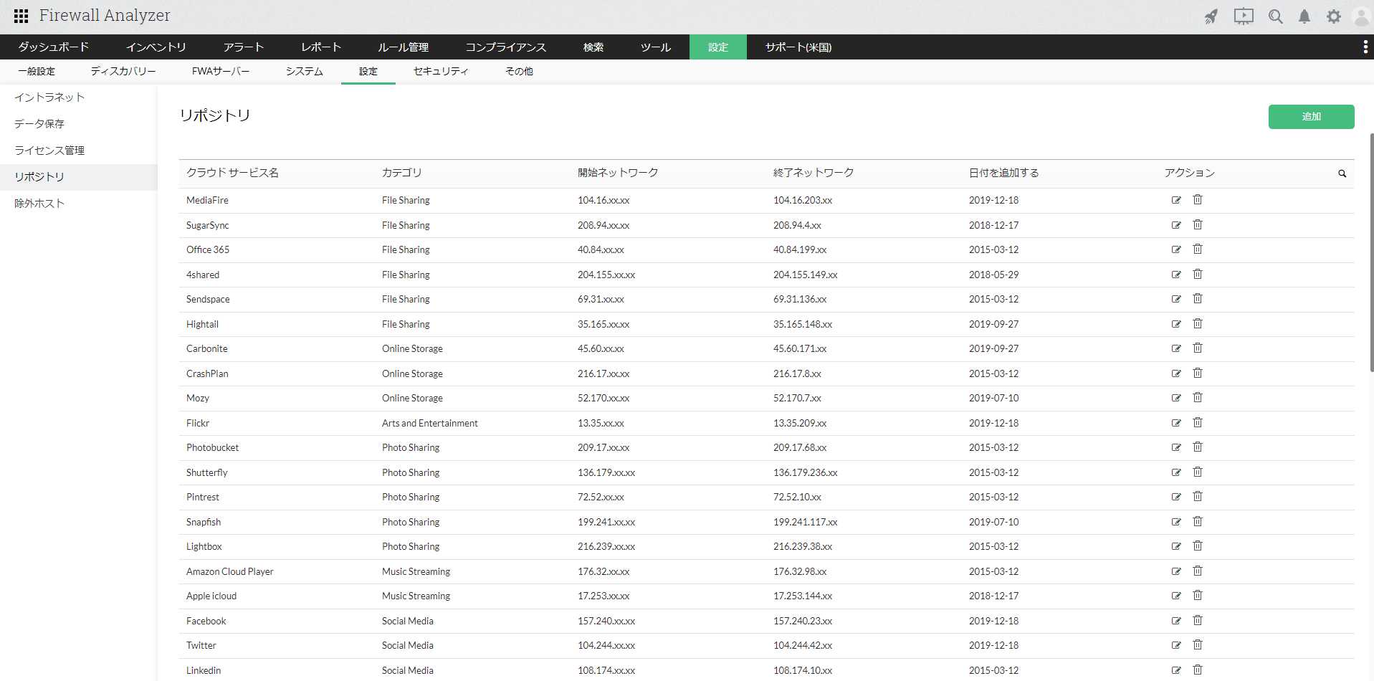This screenshot has width=1374, height=681.
Task: Edit the Hightail entry
Action: pyautogui.click(x=1176, y=324)
